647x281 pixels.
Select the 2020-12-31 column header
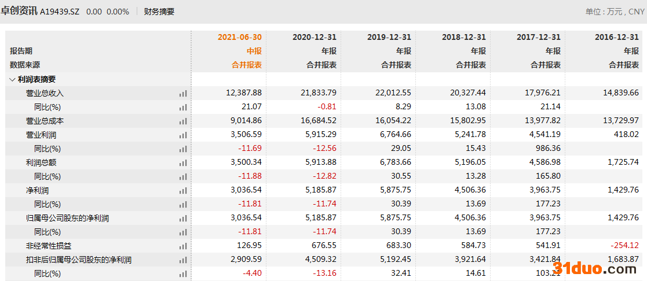tap(314, 37)
